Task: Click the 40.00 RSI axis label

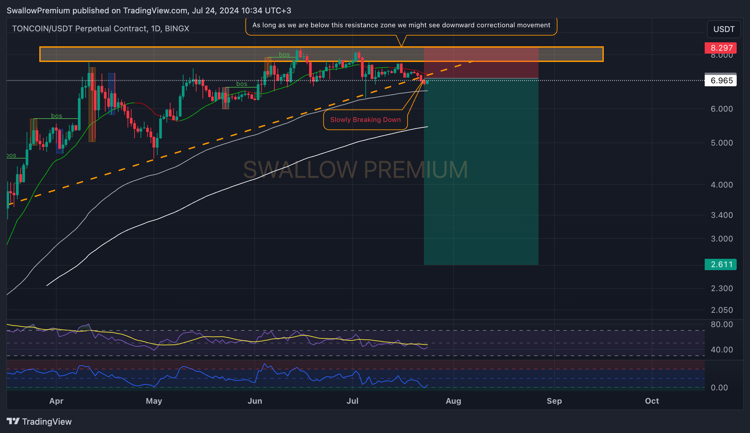Action: click(x=722, y=350)
